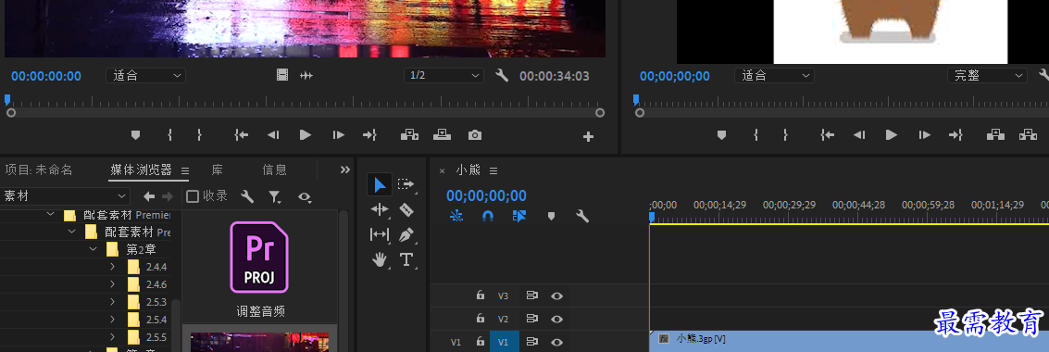Select the Pen tool
Screen dimensions: 1049x352
tap(406, 235)
